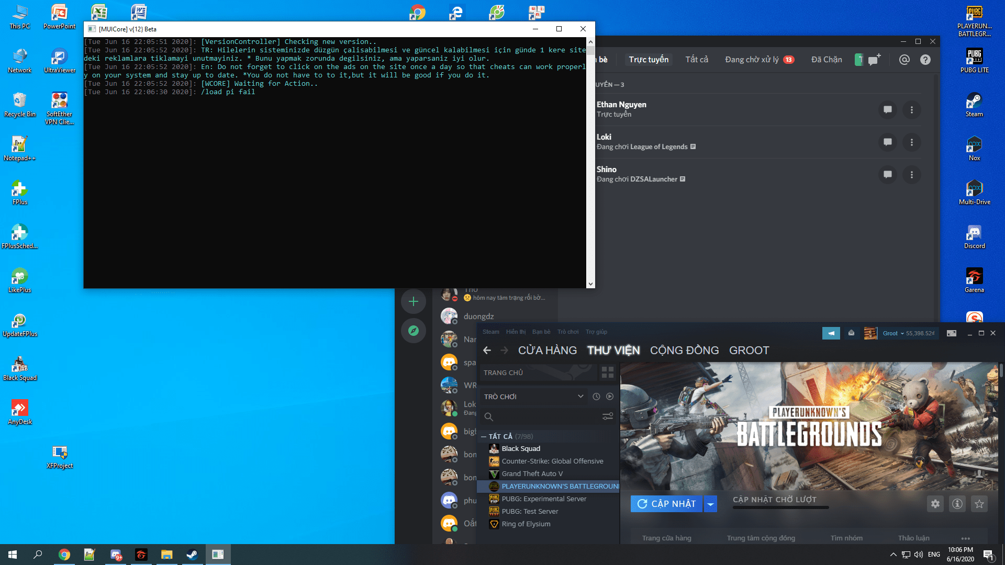Message Ethan Nguyen via chat bubble icon

tap(888, 110)
